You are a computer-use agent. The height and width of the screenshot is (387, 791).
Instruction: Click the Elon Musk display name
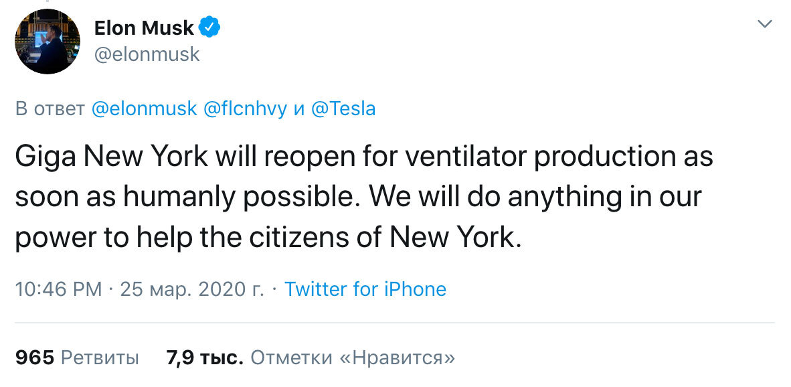click(x=143, y=25)
